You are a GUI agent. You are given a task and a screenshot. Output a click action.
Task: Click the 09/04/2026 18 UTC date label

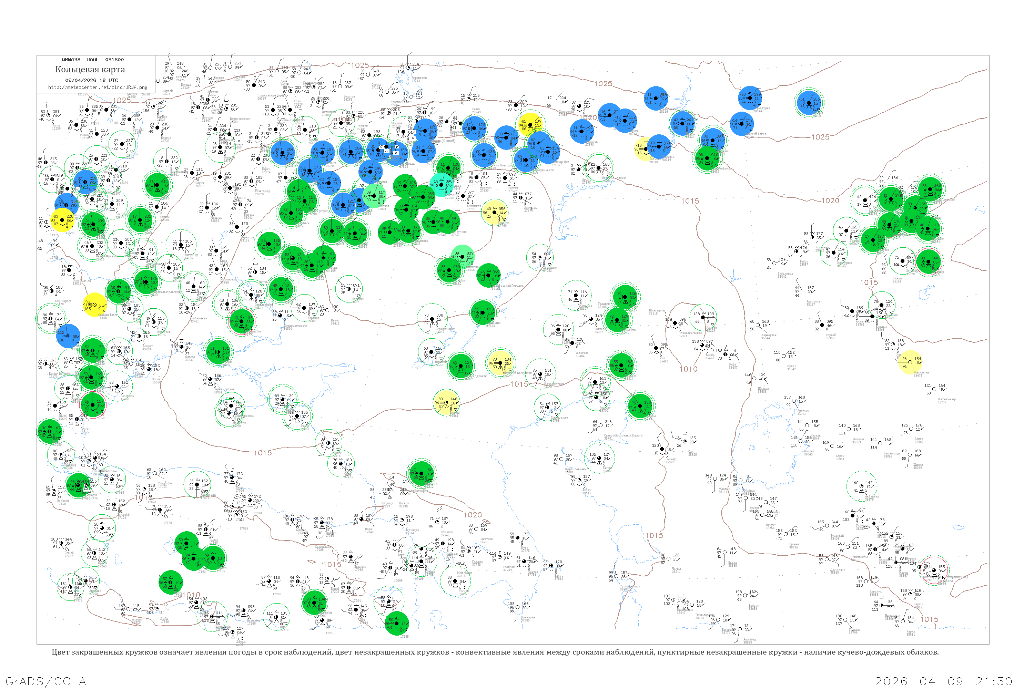tap(91, 80)
